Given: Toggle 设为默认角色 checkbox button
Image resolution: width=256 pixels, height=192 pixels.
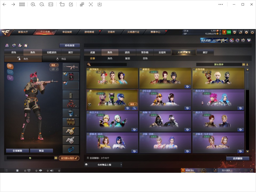Looking at the screenshot, I should point(69,158).
